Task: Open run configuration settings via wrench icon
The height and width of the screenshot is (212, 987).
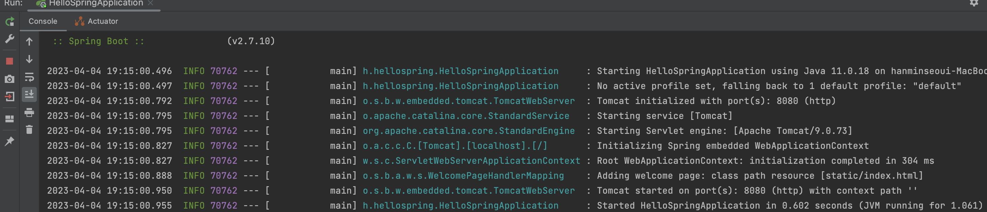Action: tap(10, 39)
